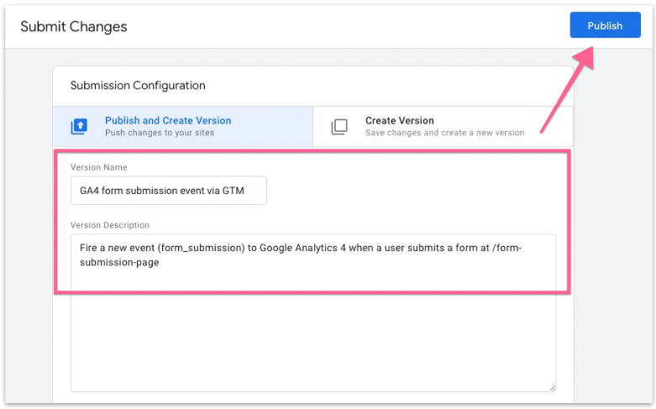The image size is (656, 409).
Task: Place cursor in 'GA4 form submission event via GTM' text
Action: (161, 191)
